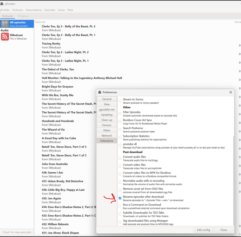Viewport: 241px width, 237px height.
Task: Open gpodder.net preferences tab
Action: [107, 109]
